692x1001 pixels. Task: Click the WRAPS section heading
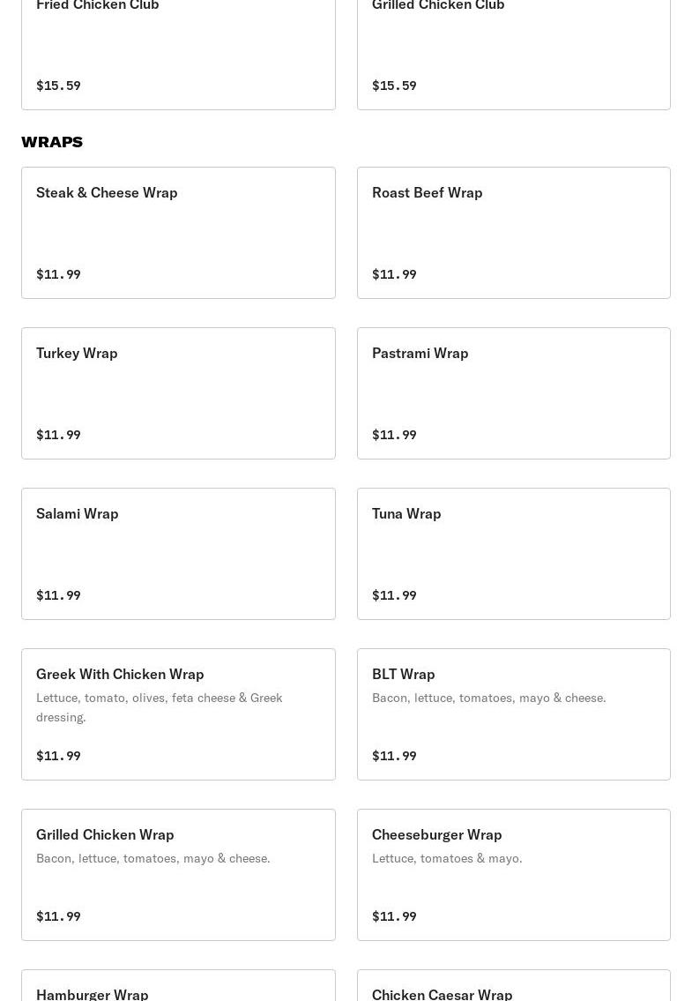tap(52, 142)
